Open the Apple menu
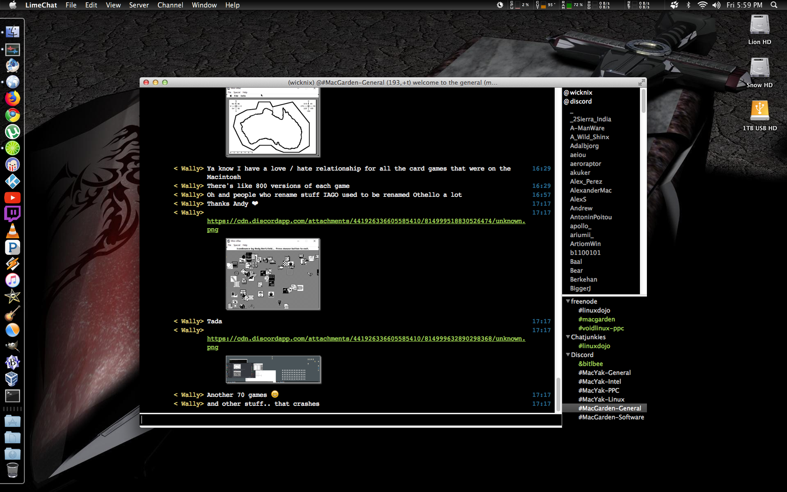The width and height of the screenshot is (787, 492). (x=13, y=5)
